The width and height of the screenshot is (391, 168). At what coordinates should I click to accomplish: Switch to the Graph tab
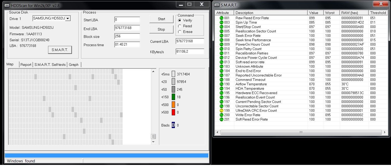pos(74,65)
